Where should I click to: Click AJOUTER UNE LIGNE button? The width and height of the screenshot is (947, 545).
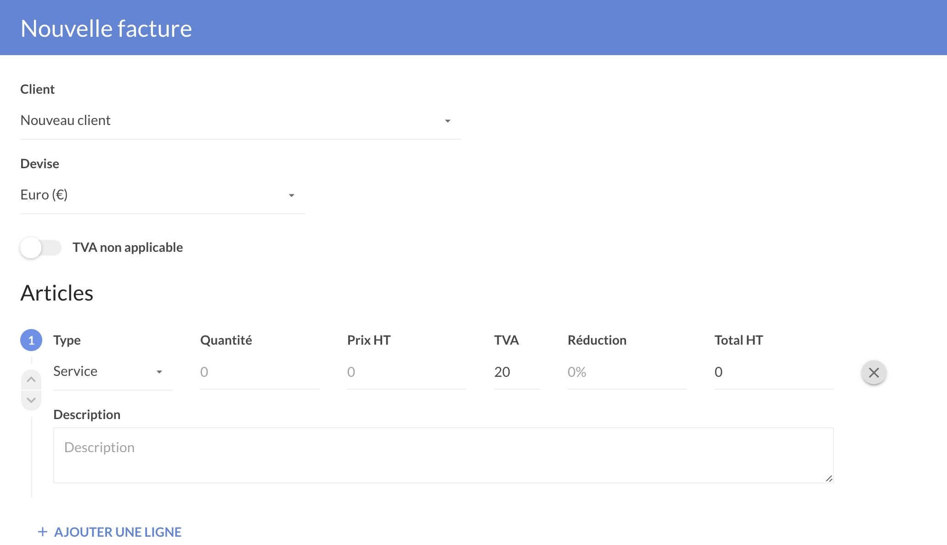coord(118,532)
